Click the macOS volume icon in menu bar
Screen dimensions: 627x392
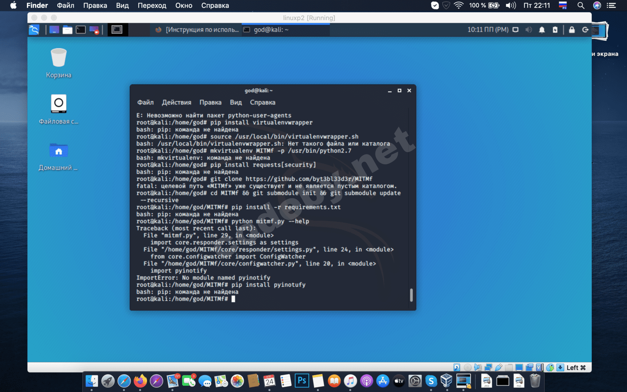[x=511, y=5]
